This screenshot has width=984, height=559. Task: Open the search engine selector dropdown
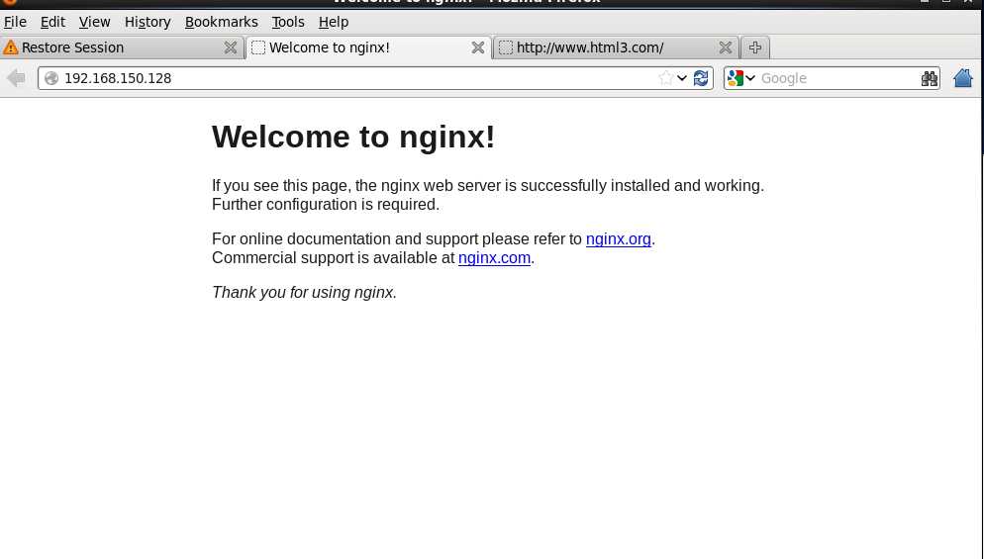pyautogui.click(x=741, y=78)
